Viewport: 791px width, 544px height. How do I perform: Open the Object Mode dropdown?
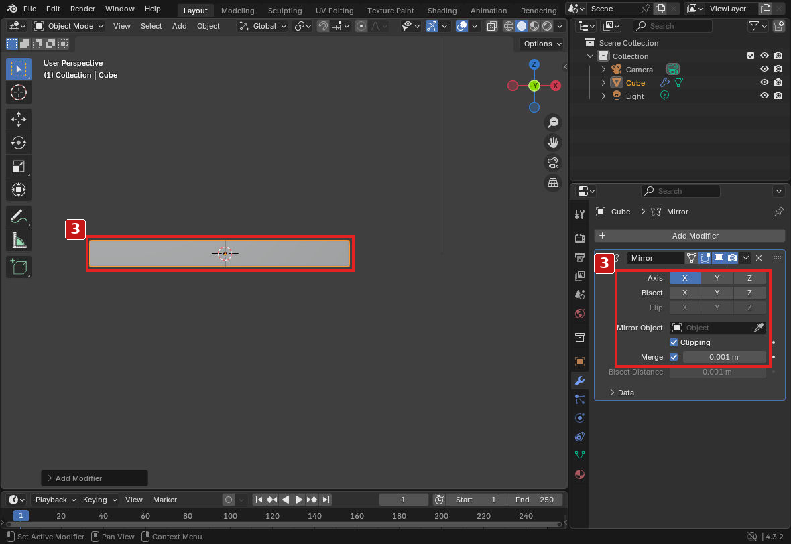point(68,26)
